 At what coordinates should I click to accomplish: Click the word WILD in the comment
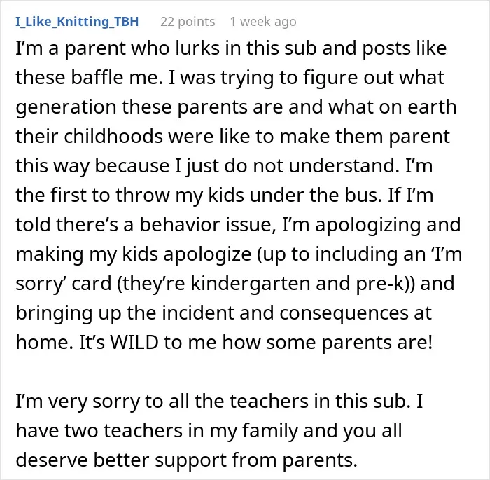click(134, 342)
